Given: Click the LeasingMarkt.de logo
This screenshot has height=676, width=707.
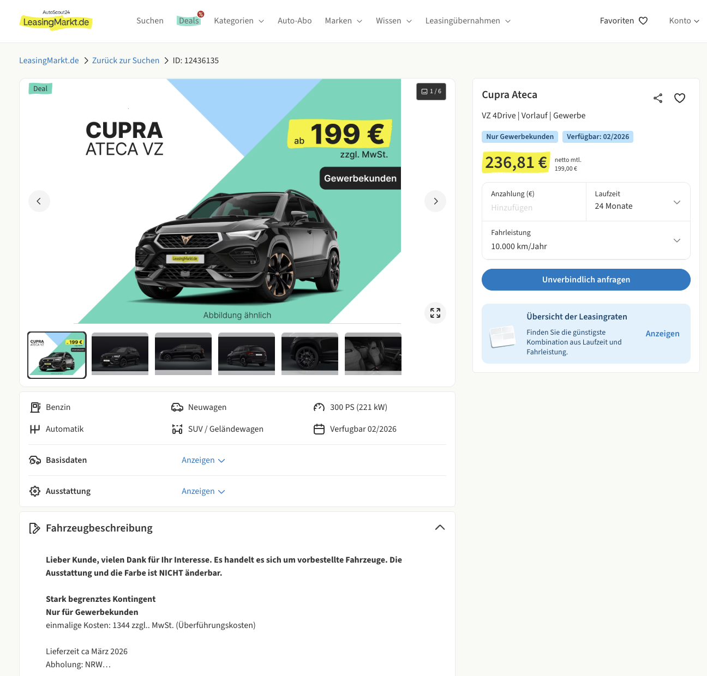Looking at the screenshot, I should tap(56, 21).
